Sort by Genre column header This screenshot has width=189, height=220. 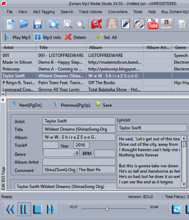click(180, 48)
